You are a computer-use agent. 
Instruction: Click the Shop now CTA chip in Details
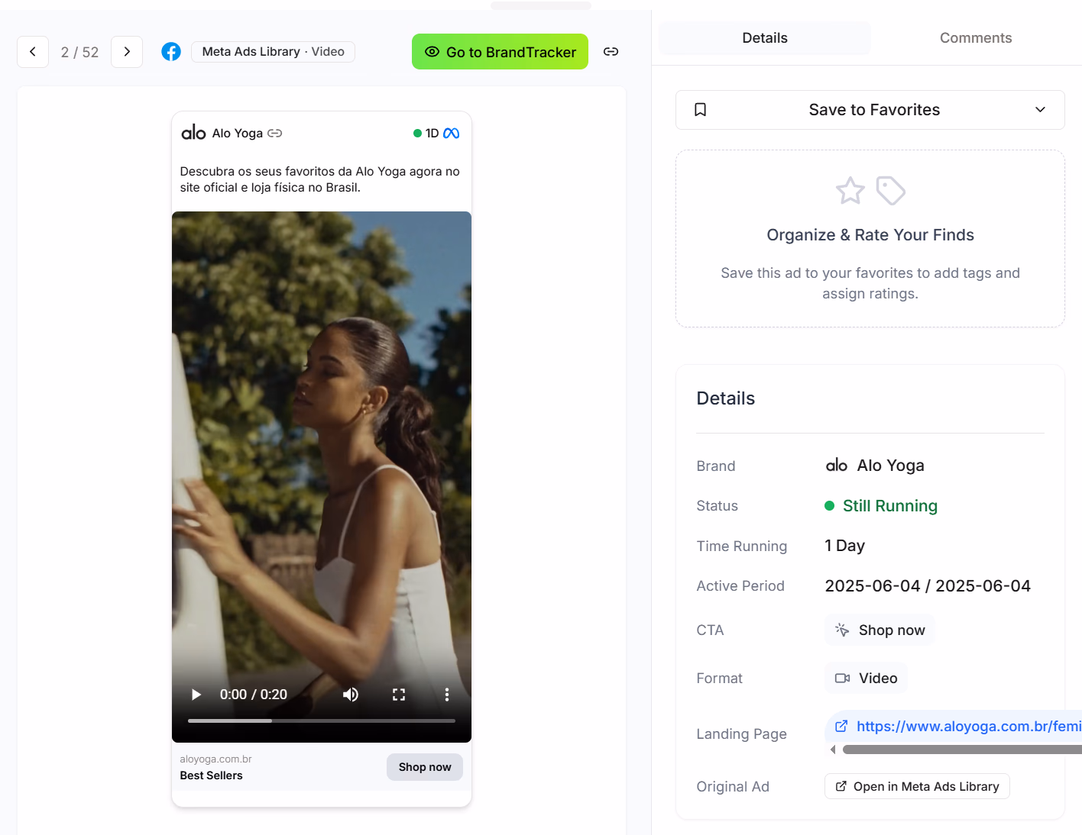click(880, 630)
